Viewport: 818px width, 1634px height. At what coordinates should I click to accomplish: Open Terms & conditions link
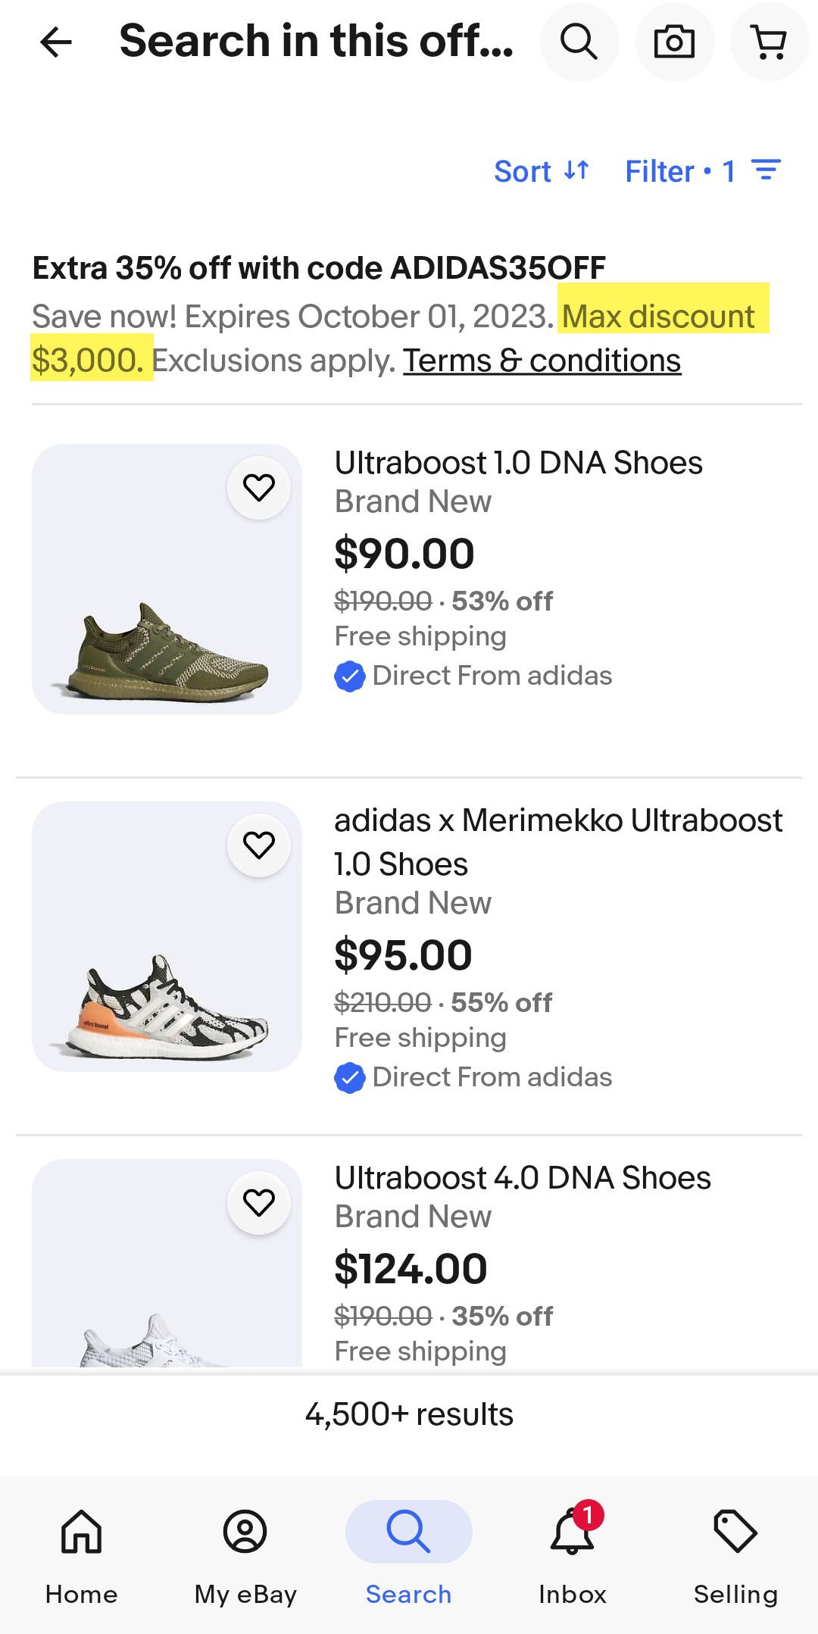pos(542,361)
